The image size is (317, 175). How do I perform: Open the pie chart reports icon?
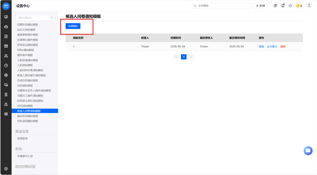tap(6, 66)
